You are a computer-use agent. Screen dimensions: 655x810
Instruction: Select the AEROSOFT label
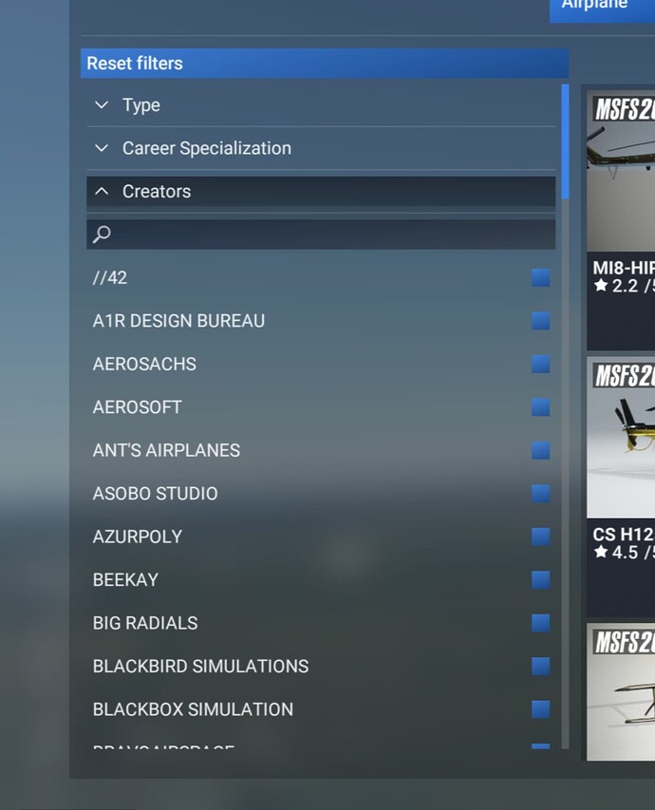click(x=138, y=407)
